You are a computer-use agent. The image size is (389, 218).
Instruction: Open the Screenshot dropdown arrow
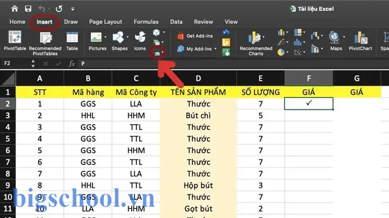163,52
